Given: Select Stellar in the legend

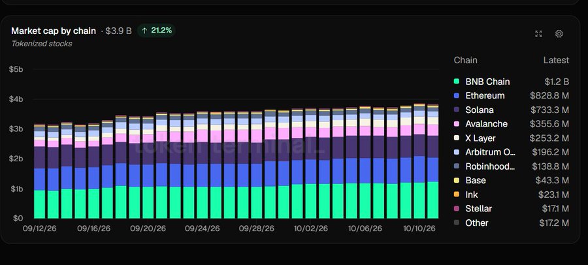Looking at the screenshot, I should coord(478,208).
